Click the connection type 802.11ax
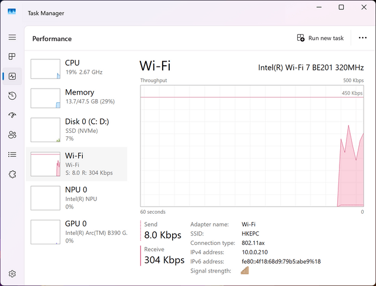Viewport: 376px width, 286px height. (x=253, y=243)
